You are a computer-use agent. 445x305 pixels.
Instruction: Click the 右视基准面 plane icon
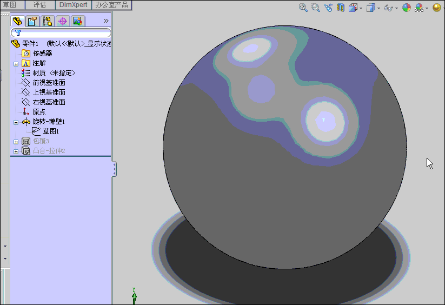[x=26, y=102]
